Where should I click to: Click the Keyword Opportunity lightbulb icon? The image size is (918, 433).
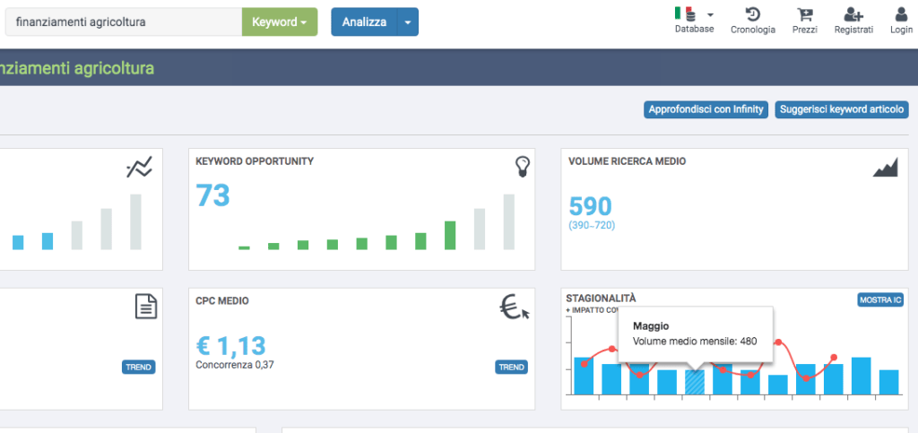pos(522,167)
